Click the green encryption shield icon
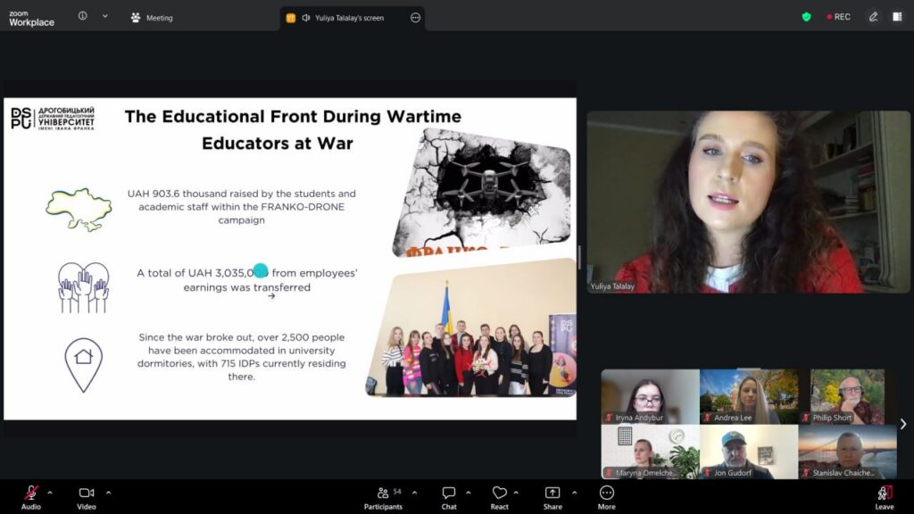This screenshot has height=514, width=914. pyautogui.click(x=806, y=17)
